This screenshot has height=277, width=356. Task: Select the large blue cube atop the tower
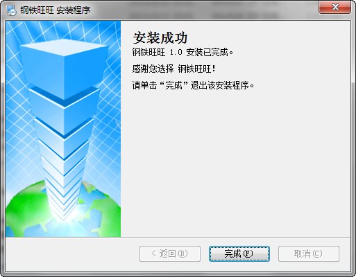tap(64, 68)
